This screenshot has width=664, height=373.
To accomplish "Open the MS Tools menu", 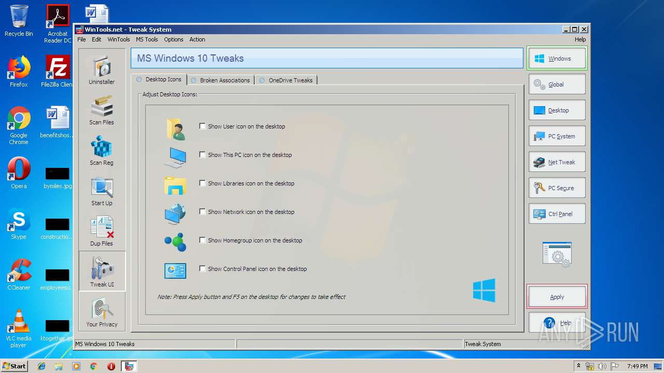I will [147, 39].
